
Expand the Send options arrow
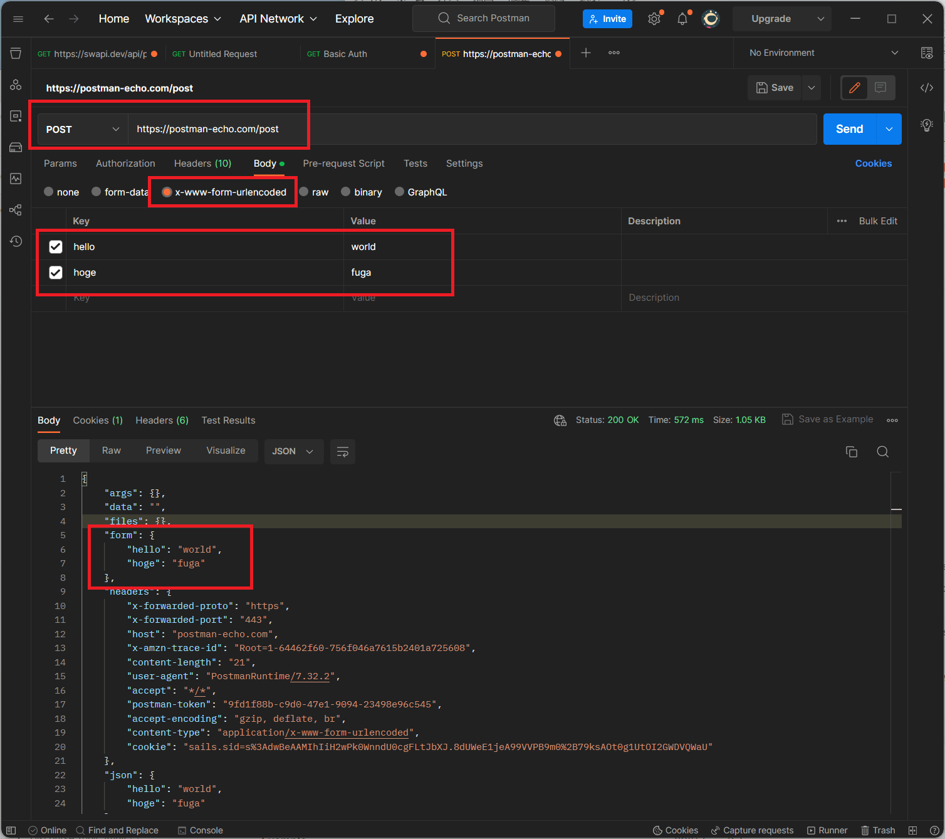889,129
